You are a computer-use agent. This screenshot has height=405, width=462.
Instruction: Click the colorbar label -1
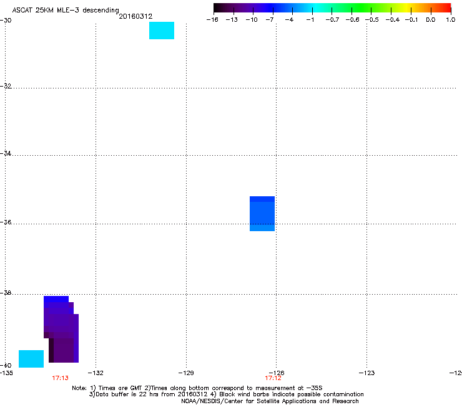click(310, 20)
